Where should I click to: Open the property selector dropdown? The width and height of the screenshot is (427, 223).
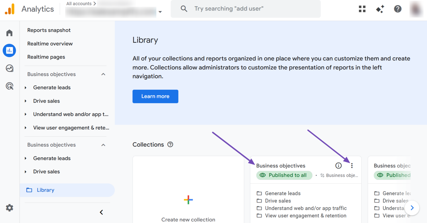[160, 12]
